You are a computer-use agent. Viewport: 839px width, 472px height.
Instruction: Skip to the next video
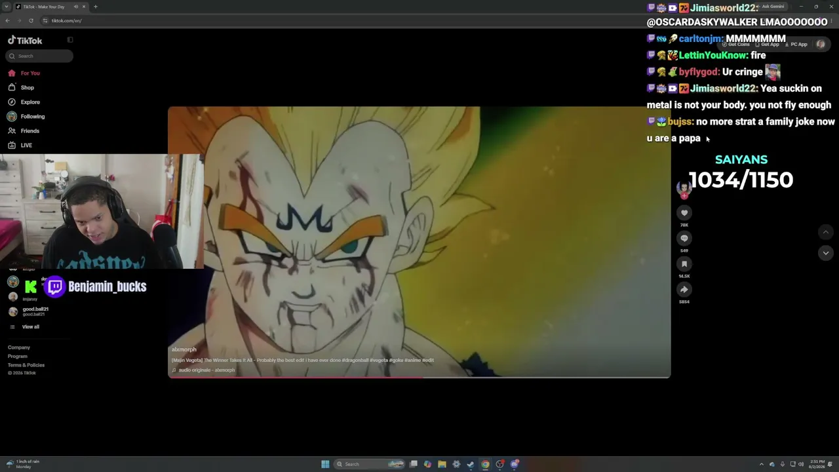point(826,252)
